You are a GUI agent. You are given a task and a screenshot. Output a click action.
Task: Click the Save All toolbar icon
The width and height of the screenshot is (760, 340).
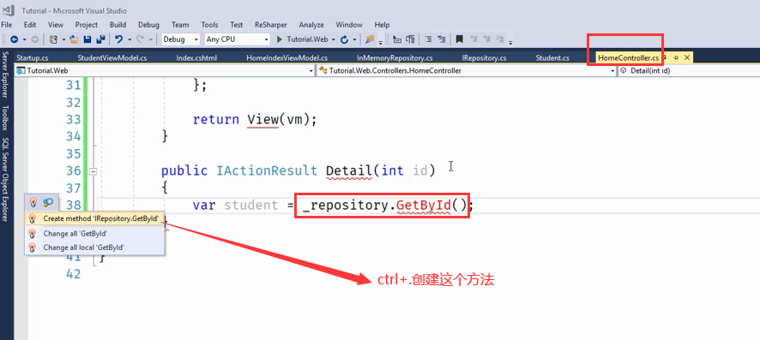pos(101,39)
